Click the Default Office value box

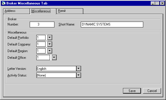43,58
